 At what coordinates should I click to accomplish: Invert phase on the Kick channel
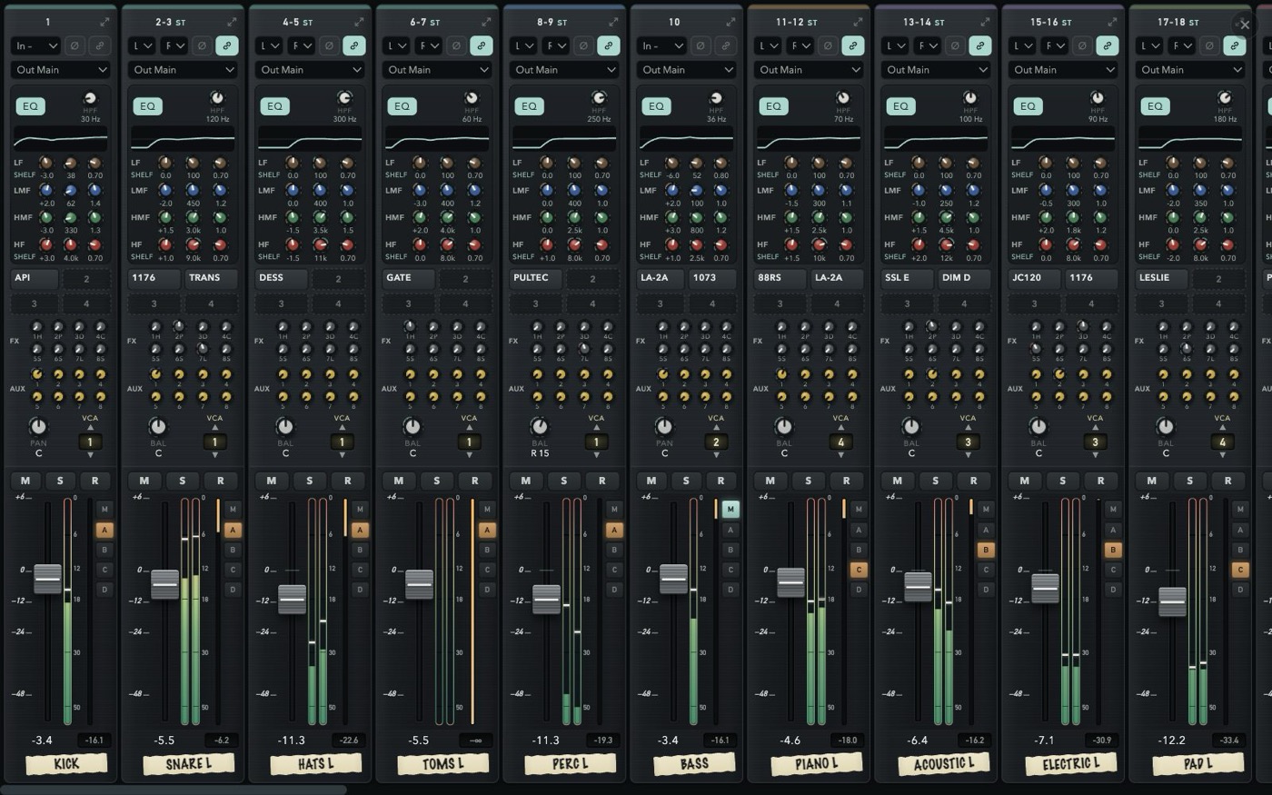click(75, 45)
